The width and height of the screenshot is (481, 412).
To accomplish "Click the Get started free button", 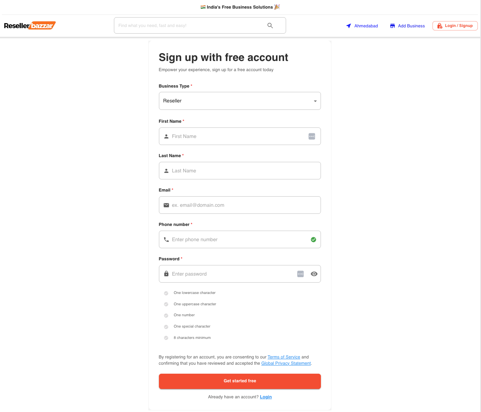I will (x=240, y=381).
